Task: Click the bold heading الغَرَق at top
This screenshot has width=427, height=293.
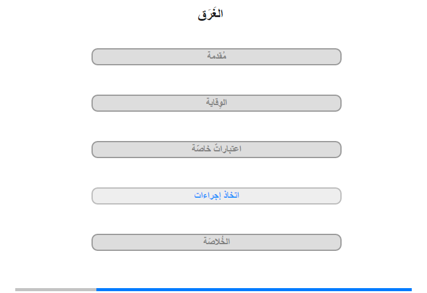Action: 210,14
